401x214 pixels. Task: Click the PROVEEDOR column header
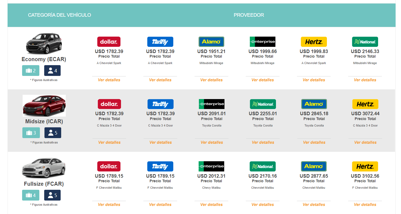point(249,15)
